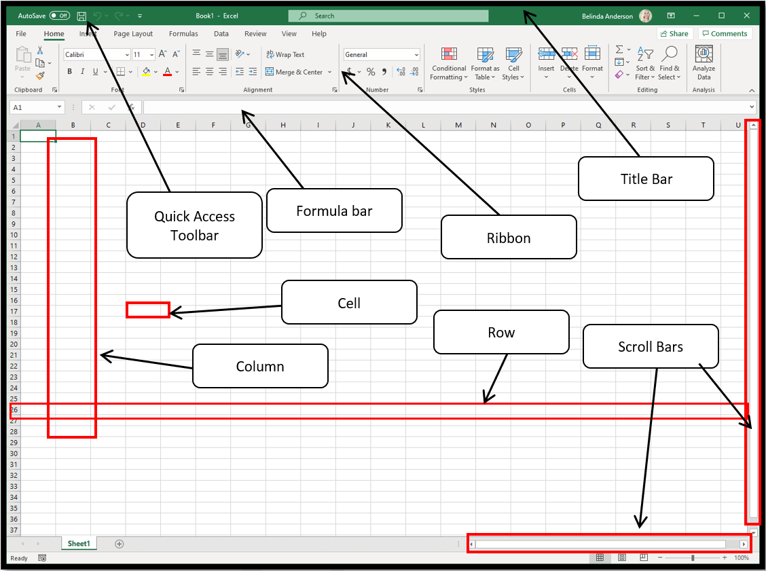The image size is (766, 571).
Task: Toggle Italic formatting
Action: [x=82, y=72]
